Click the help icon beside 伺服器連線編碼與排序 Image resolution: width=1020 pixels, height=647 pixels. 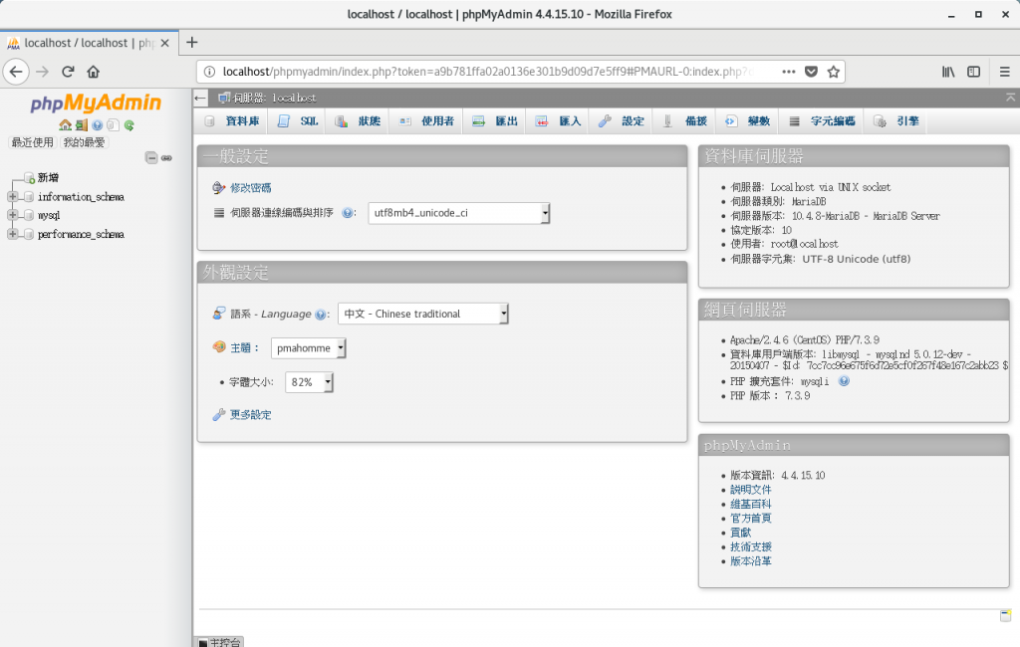[x=348, y=213]
